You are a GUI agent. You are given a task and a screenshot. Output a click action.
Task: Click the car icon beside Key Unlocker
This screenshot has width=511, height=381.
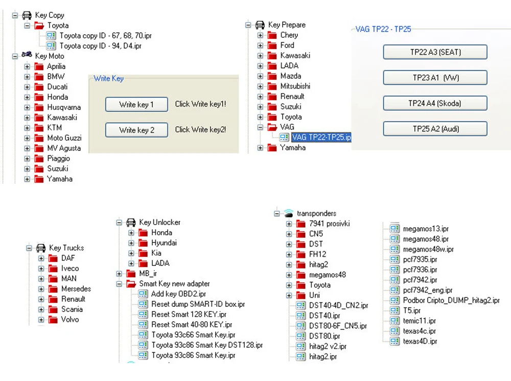click(131, 222)
